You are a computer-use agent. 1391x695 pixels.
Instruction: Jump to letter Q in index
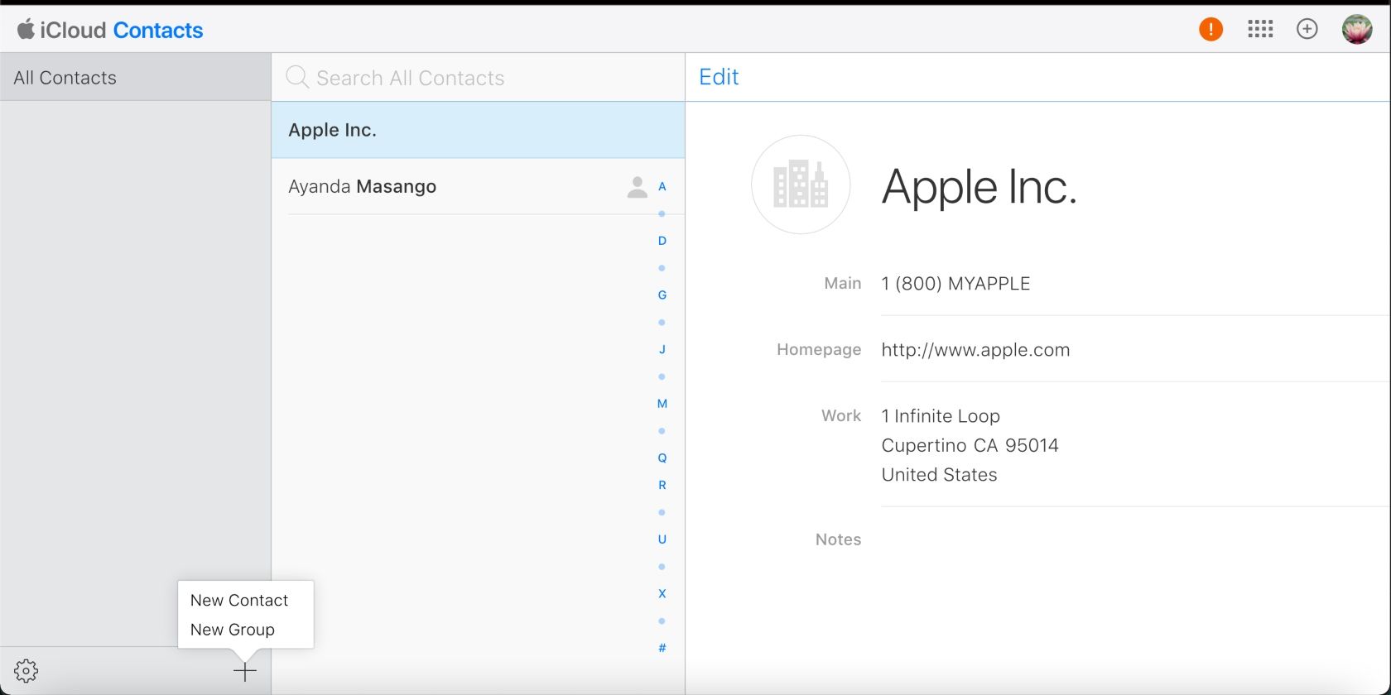(x=662, y=458)
